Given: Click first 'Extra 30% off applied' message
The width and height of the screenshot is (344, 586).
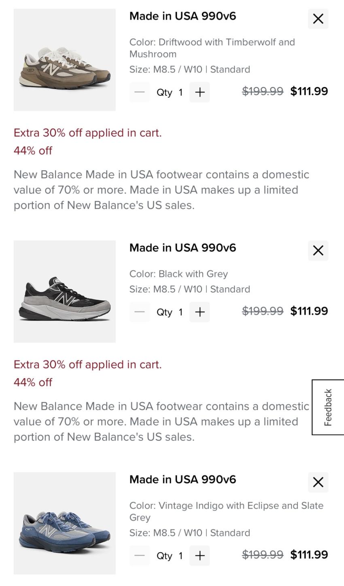Looking at the screenshot, I should pos(87,133).
